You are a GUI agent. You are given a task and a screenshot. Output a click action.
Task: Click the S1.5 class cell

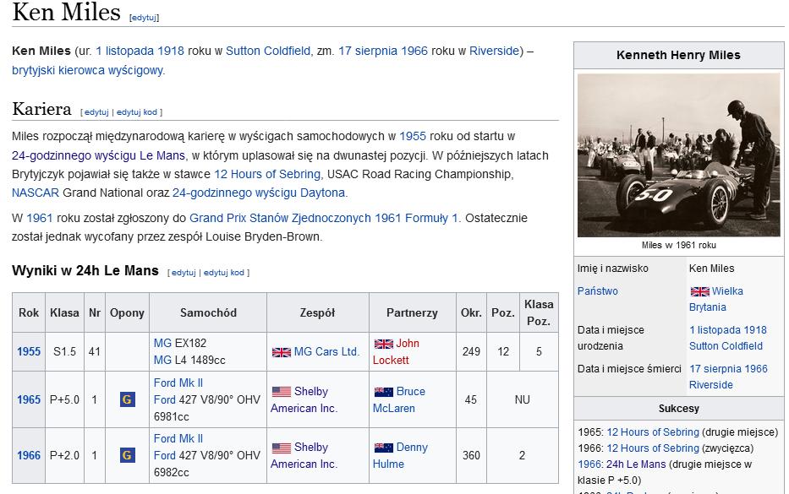click(64, 352)
